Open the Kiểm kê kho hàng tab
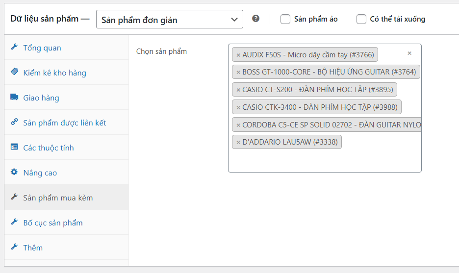 pyautogui.click(x=67, y=72)
